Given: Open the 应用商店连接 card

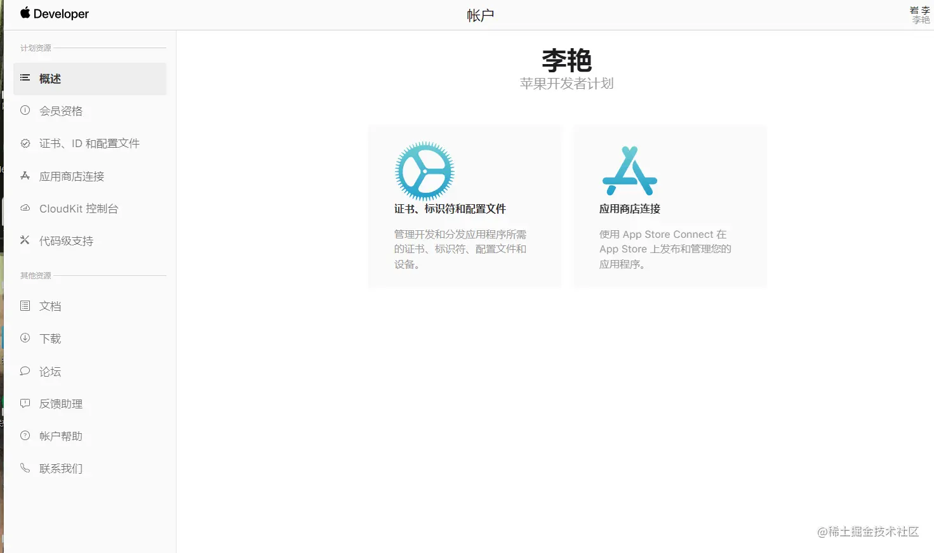Looking at the screenshot, I should tap(669, 206).
